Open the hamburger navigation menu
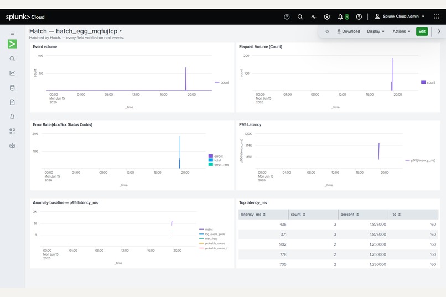 click(12, 33)
